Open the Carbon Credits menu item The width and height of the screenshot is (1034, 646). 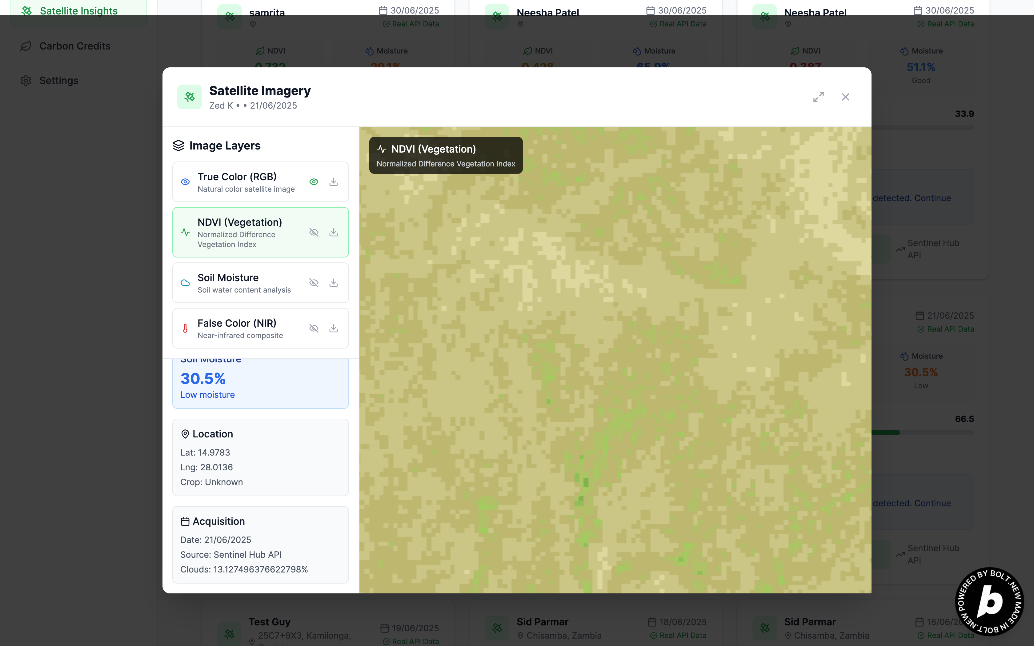75,46
